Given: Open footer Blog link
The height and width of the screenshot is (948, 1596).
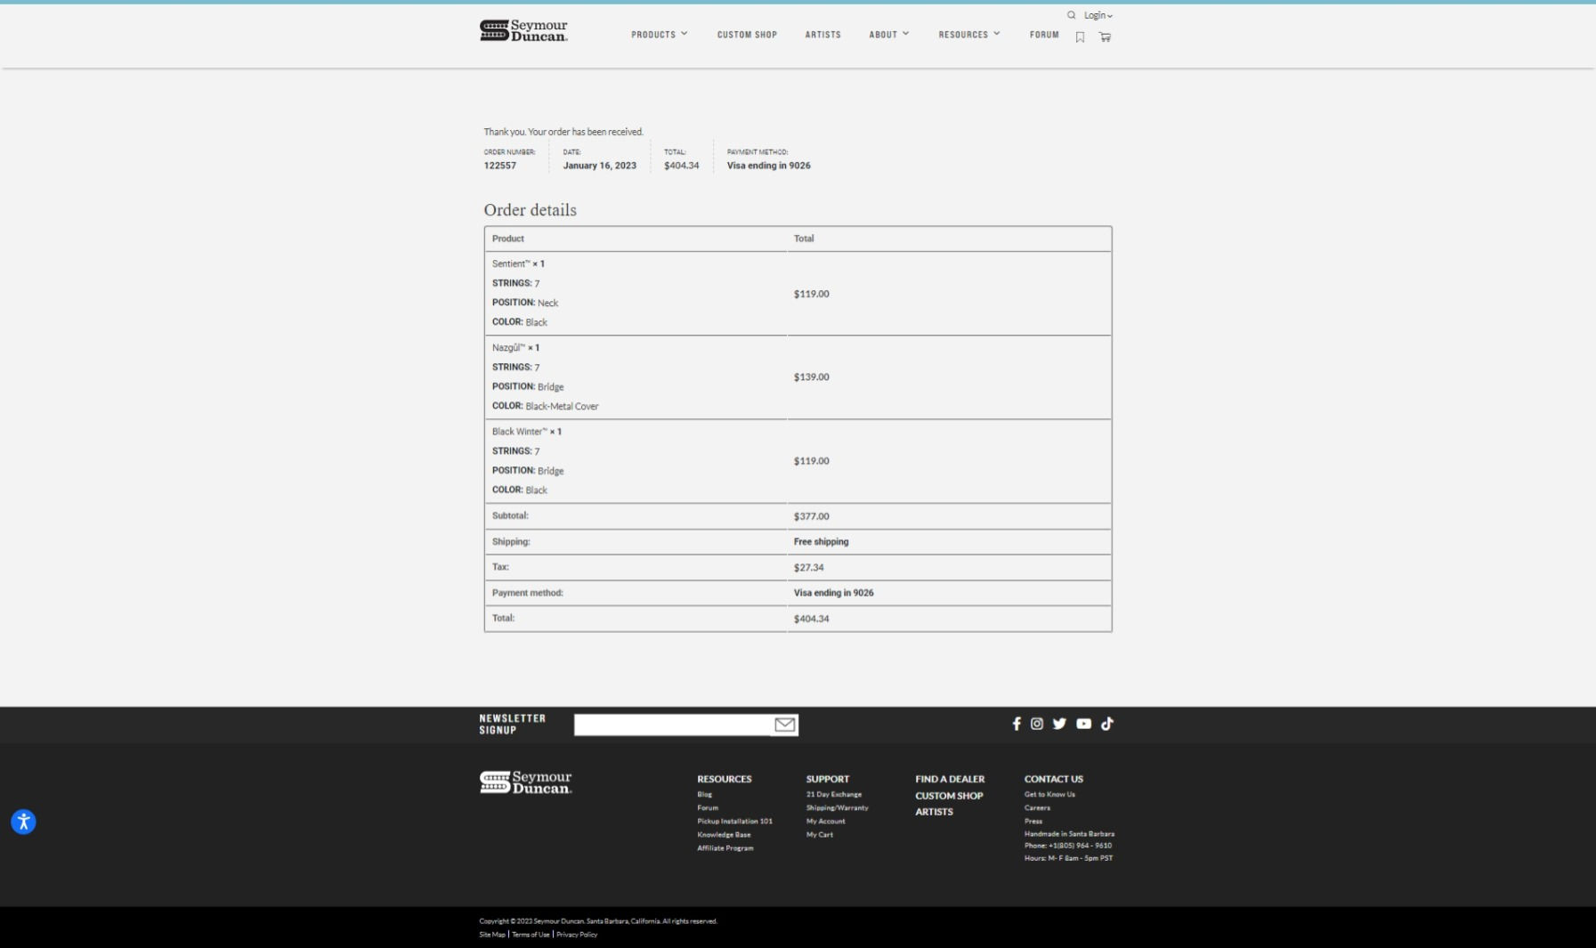Looking at the screenshot, I should tap(704, 795).
